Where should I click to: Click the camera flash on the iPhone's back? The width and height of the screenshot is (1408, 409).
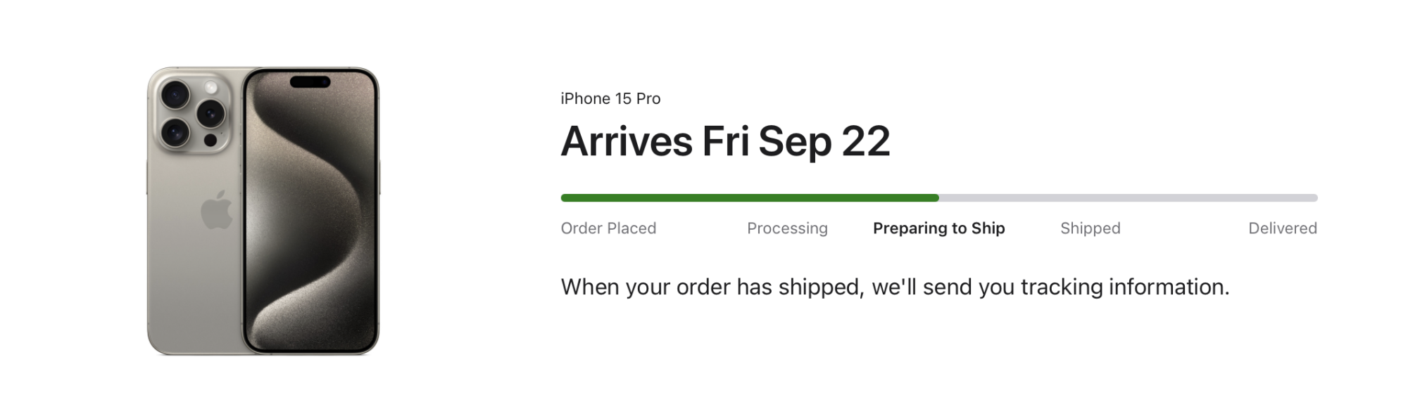[x=210, y=88]
